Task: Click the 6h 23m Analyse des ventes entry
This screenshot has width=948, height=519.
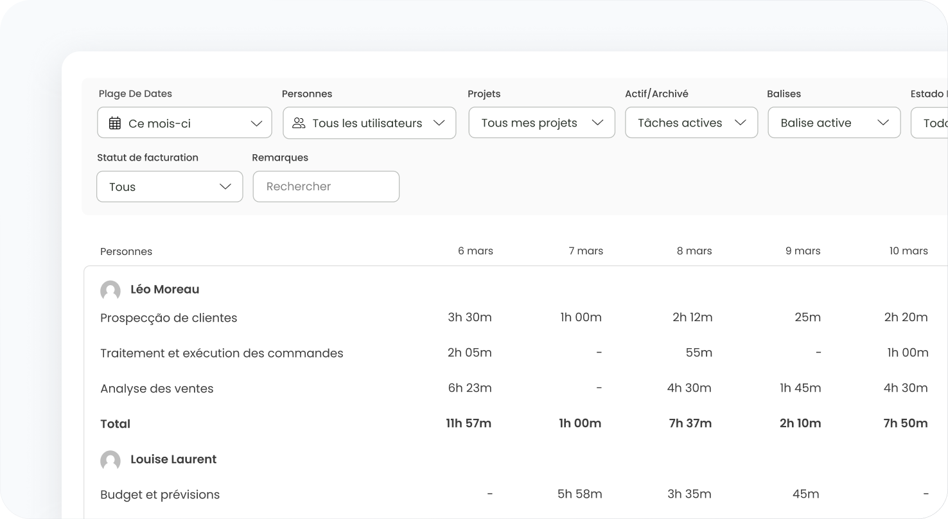Action: [470, 388]
